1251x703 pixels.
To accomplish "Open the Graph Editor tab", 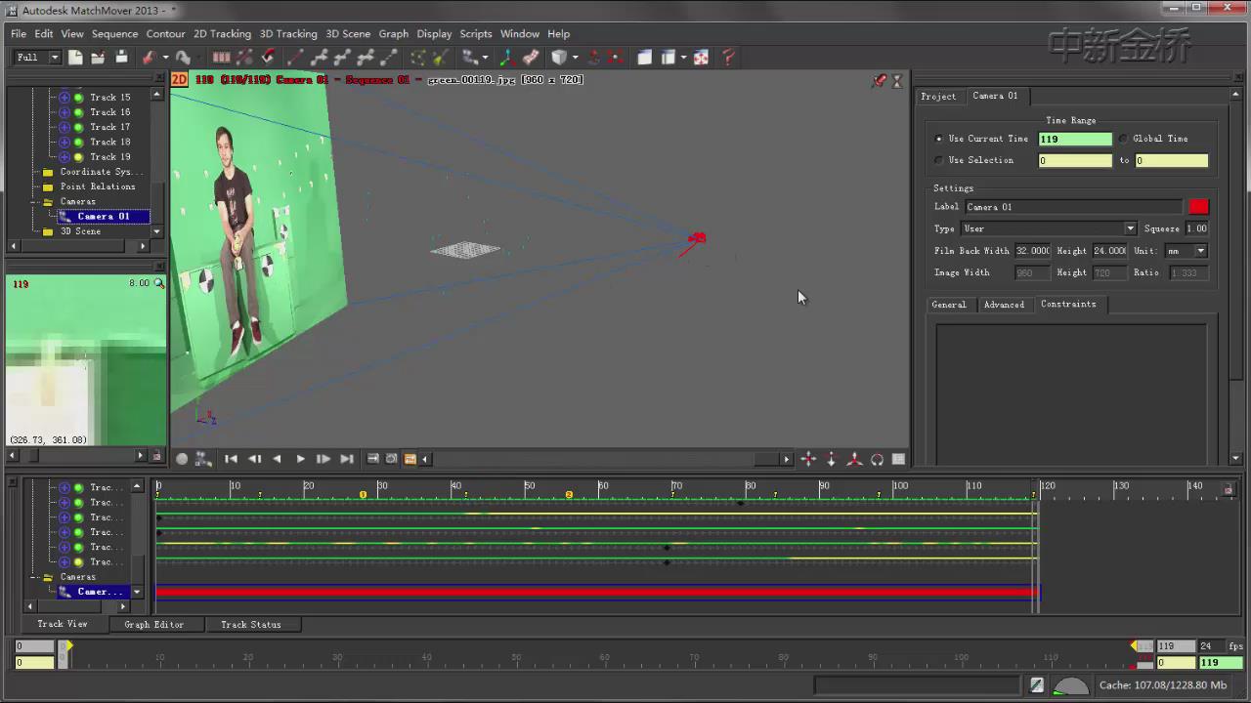I will coord(153,625).
